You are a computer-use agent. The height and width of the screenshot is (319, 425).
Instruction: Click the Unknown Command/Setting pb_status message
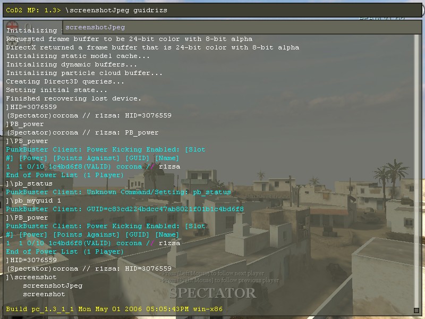tap(118, 192)
